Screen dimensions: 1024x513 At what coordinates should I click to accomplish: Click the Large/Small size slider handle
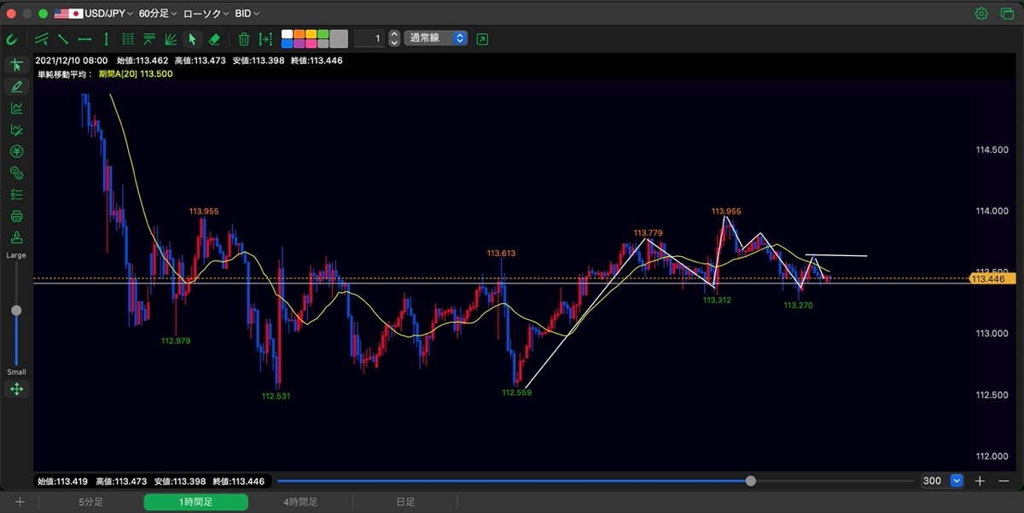pos(16,311)
